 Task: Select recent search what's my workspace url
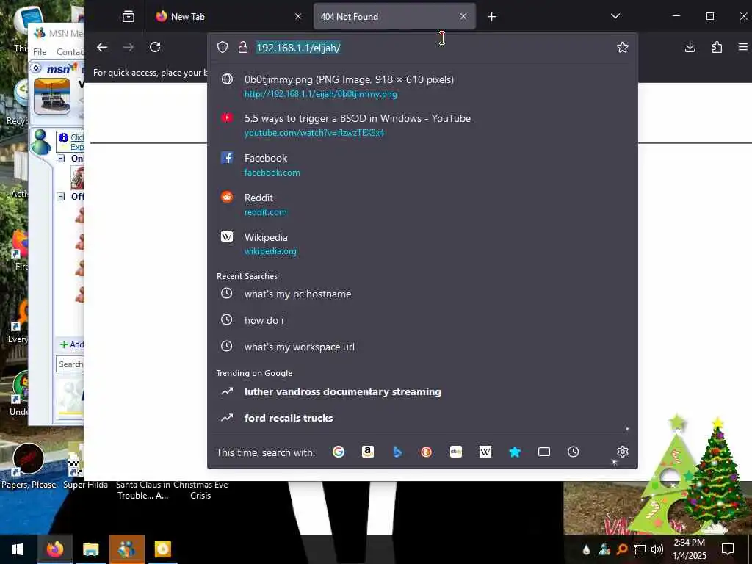(x=422, y=347)
